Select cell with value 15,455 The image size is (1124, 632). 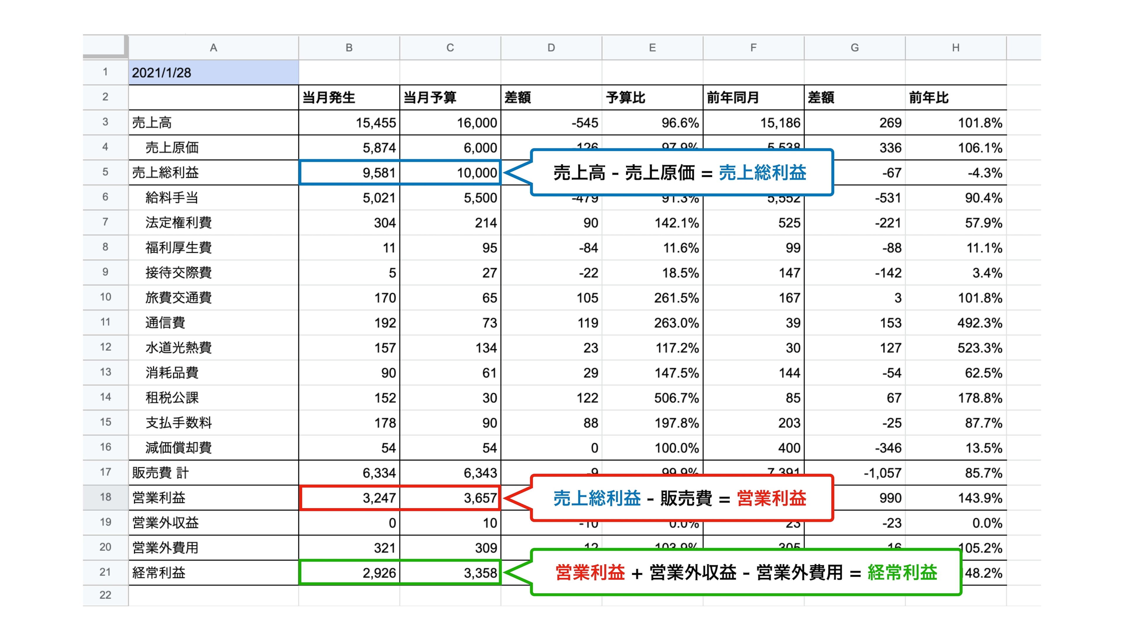tap(349, 123)
